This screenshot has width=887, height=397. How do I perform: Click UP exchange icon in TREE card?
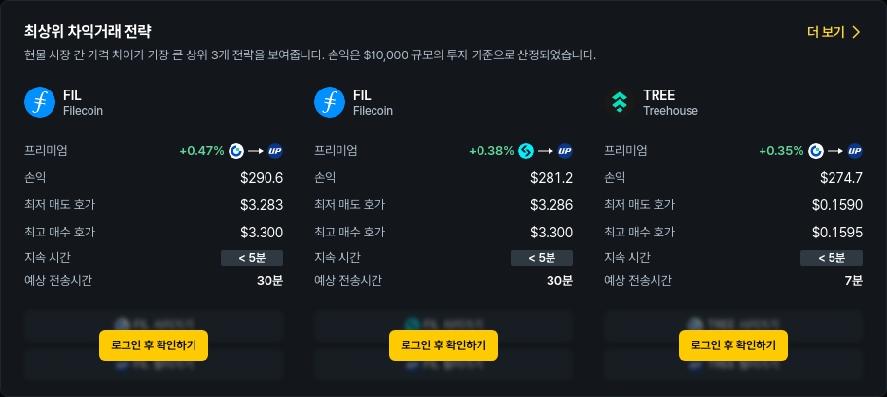[854, 151]
